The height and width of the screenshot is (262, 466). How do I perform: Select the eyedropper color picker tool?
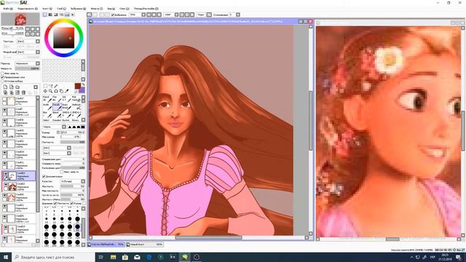[x=67, y=91]
